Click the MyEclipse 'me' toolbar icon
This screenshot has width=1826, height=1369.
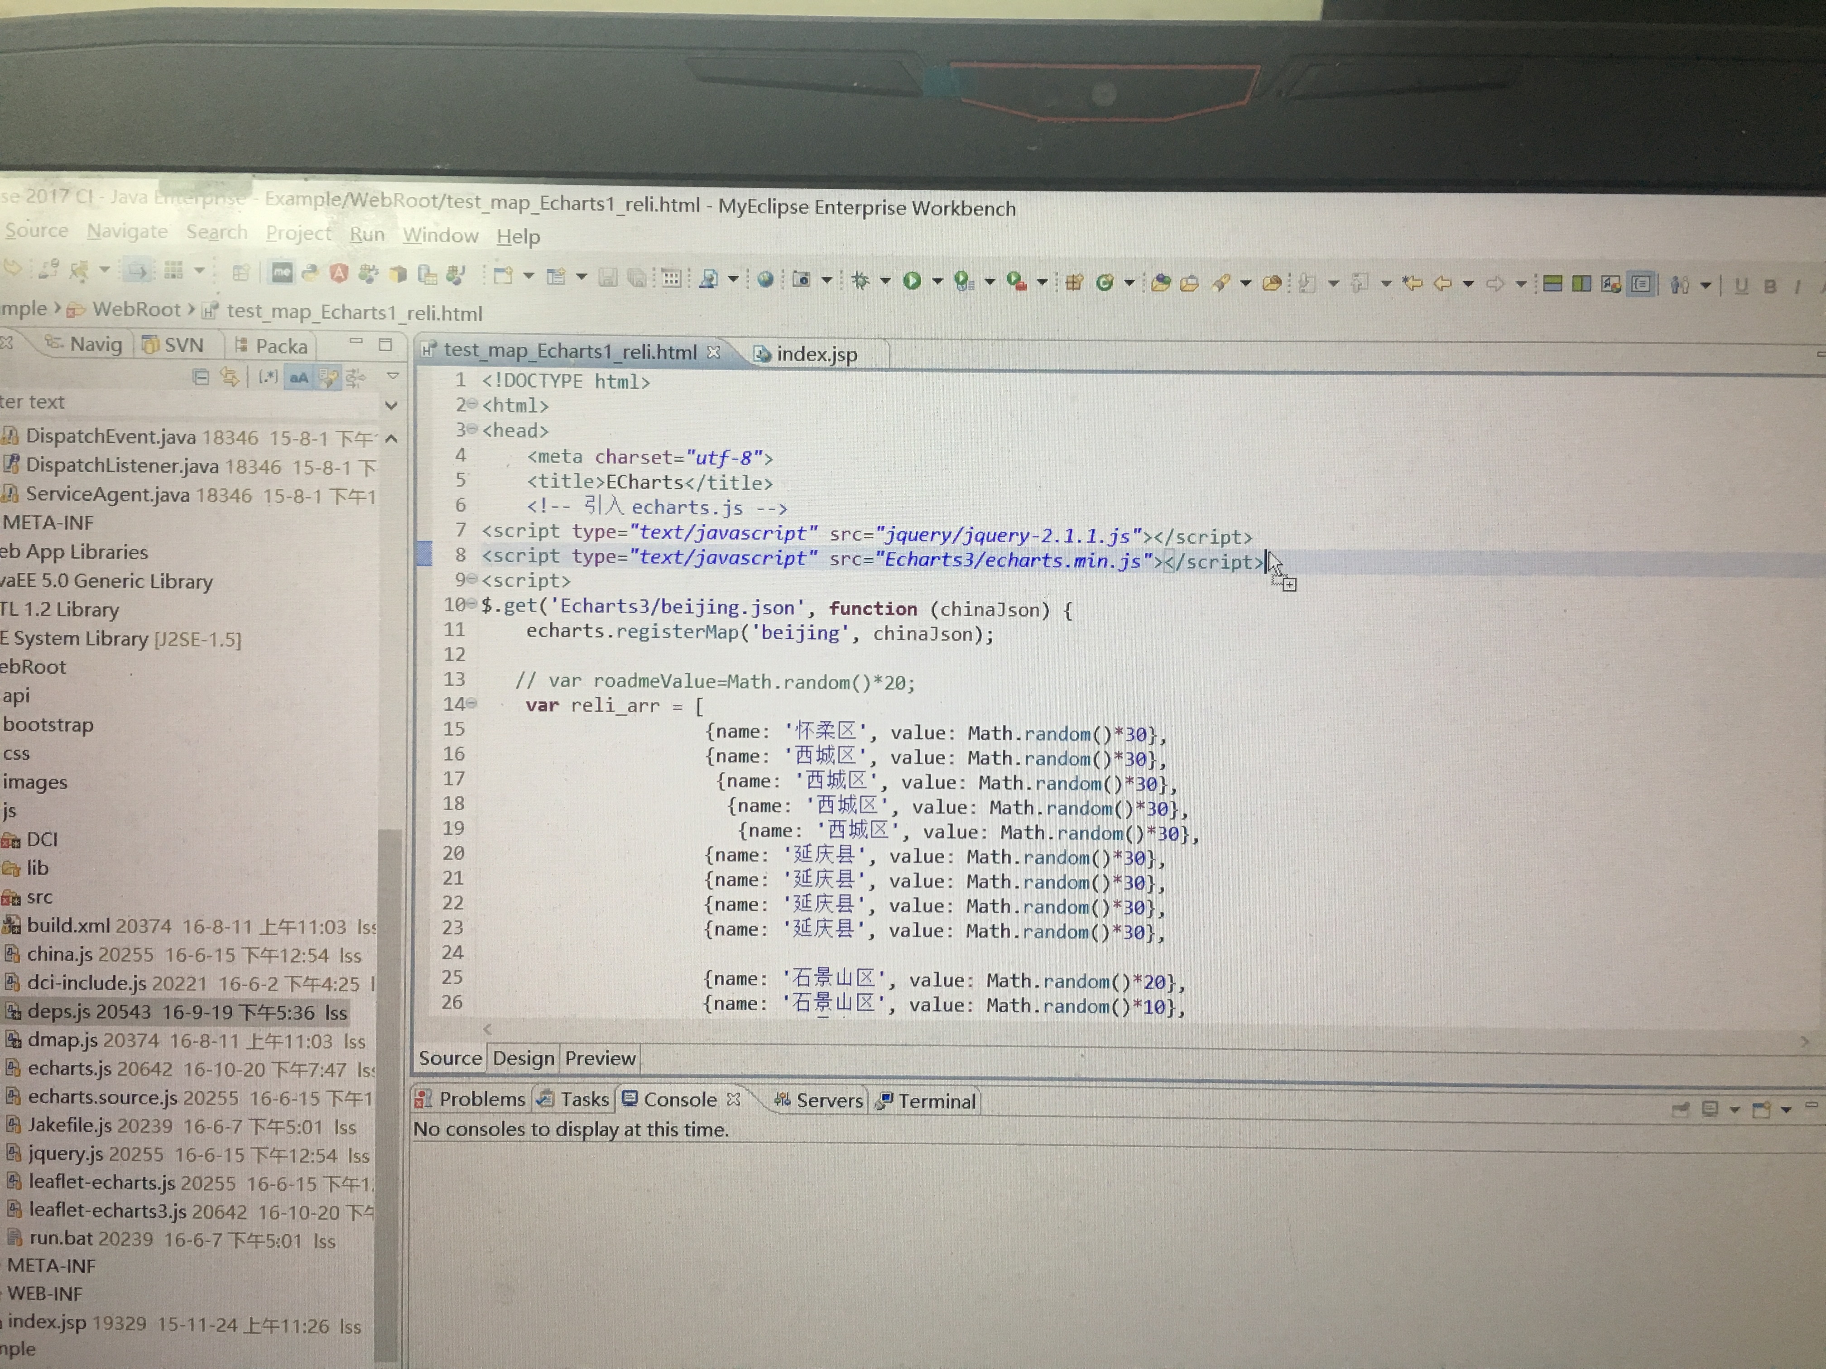282,273
